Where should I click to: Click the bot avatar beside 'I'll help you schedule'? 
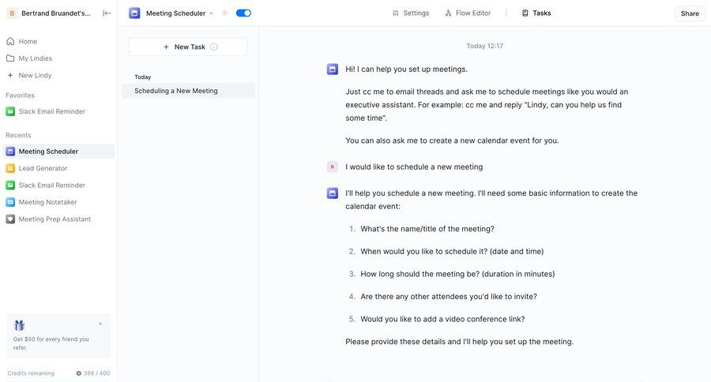point(333,193)
